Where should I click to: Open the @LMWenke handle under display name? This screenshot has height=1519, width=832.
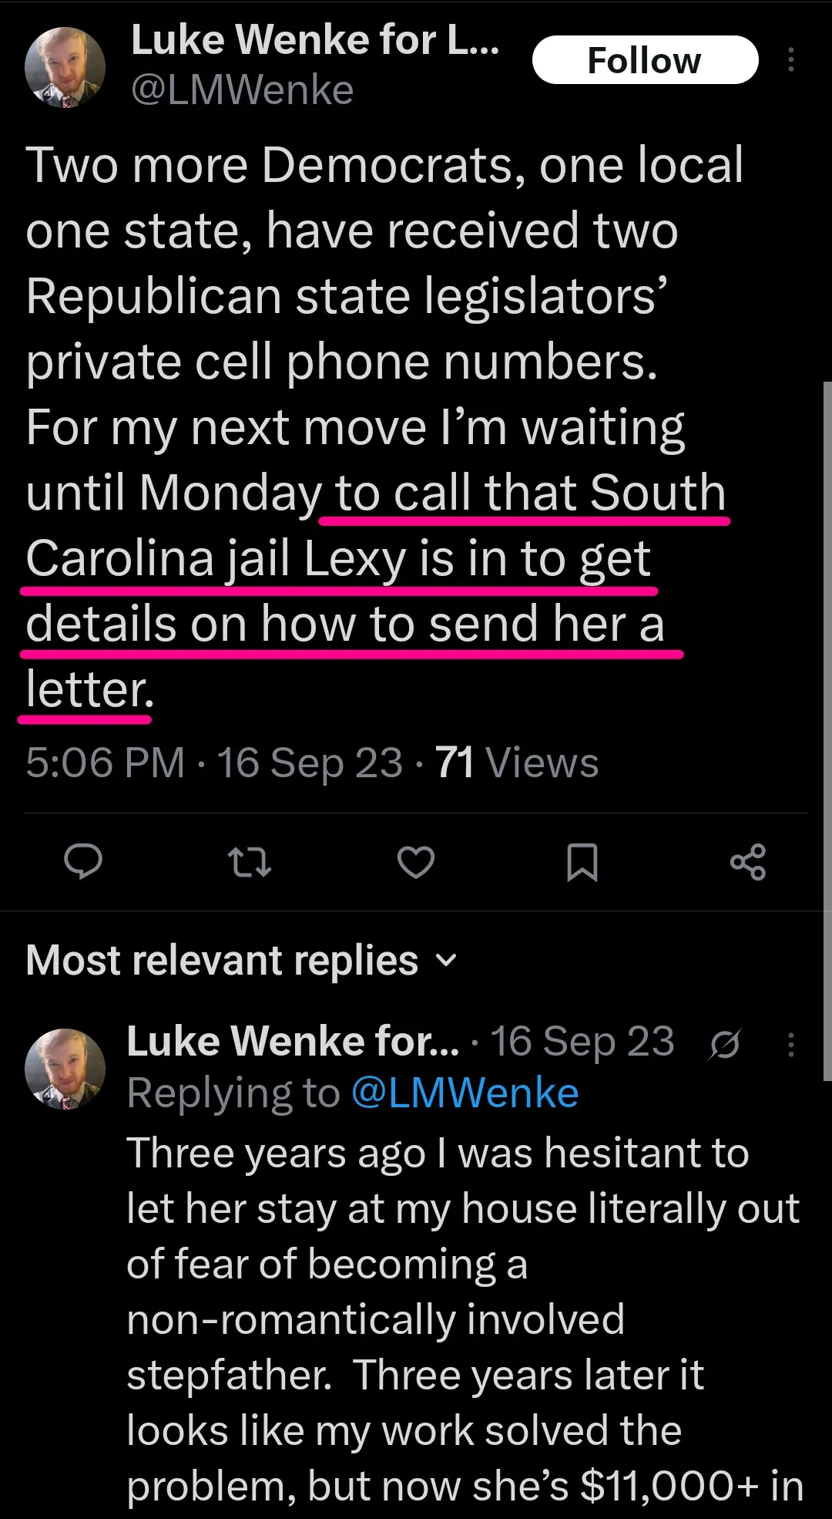243,90
